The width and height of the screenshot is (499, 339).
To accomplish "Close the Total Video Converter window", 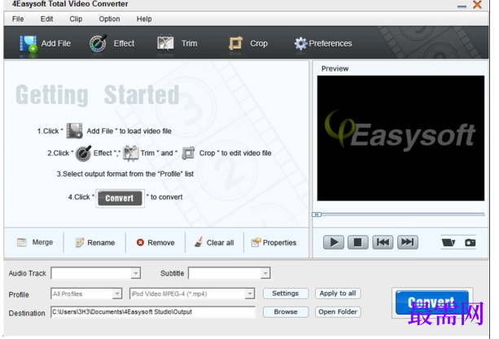I will (477, 4).
